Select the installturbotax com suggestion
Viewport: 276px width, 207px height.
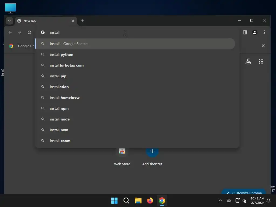135,65
